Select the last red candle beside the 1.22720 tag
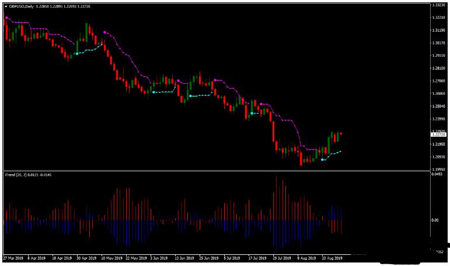Screen dimensions: 450x266 point(341,134)
